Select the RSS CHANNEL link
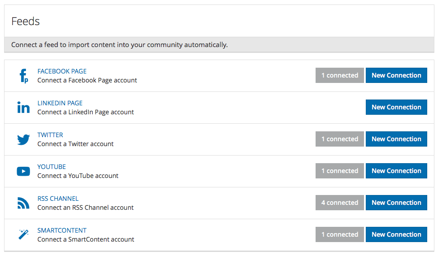442x260 pixels. pos(58,199)
